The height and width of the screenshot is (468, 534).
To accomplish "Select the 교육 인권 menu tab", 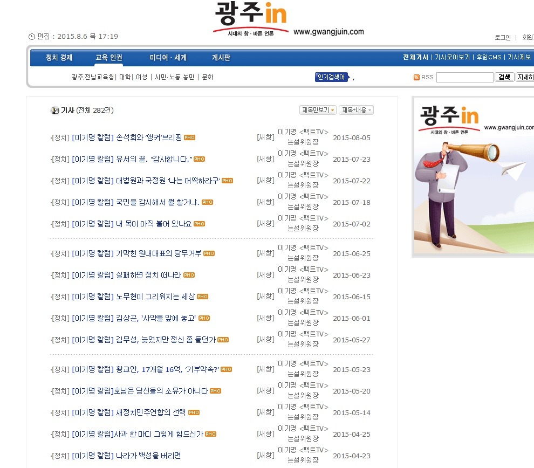I will pos(109,58).
